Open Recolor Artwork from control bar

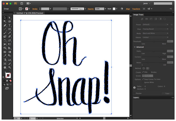click(x=122, y=9)
